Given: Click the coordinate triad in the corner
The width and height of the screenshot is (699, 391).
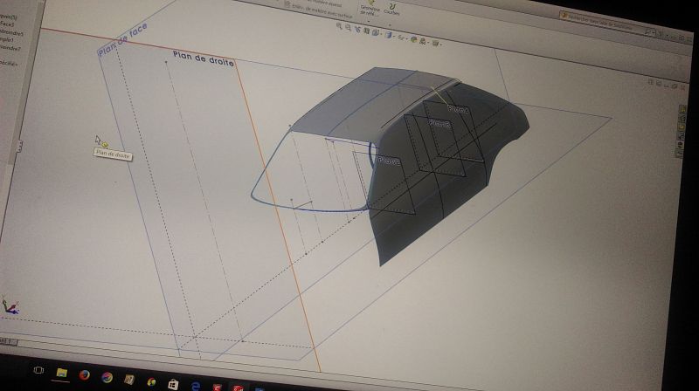Looking at the screenshot, I should point(9,305).
